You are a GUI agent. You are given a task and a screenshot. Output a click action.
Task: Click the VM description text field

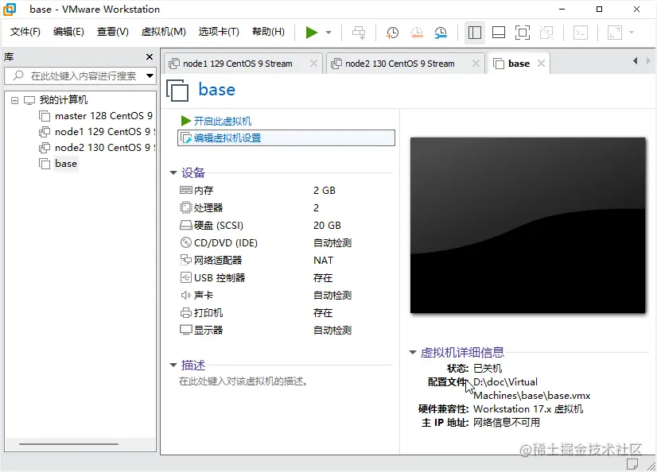click(243, 381)
